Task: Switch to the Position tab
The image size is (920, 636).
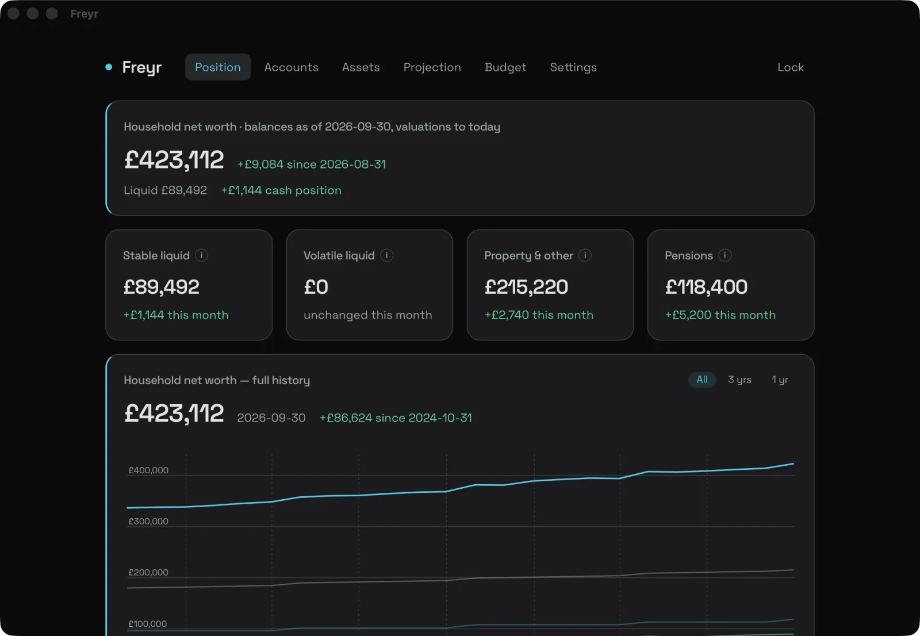Action: (218, 67)
